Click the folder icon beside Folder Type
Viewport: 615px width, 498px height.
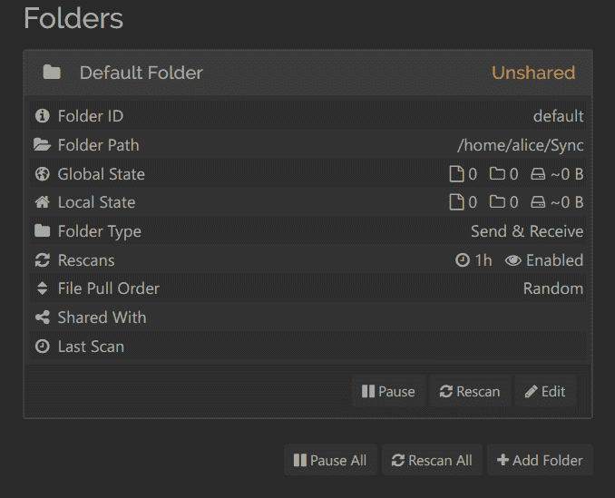pyautogui.click(x=42, y=231)
